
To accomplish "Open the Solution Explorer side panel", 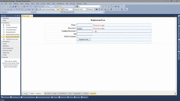I will [x=179, y=32].
